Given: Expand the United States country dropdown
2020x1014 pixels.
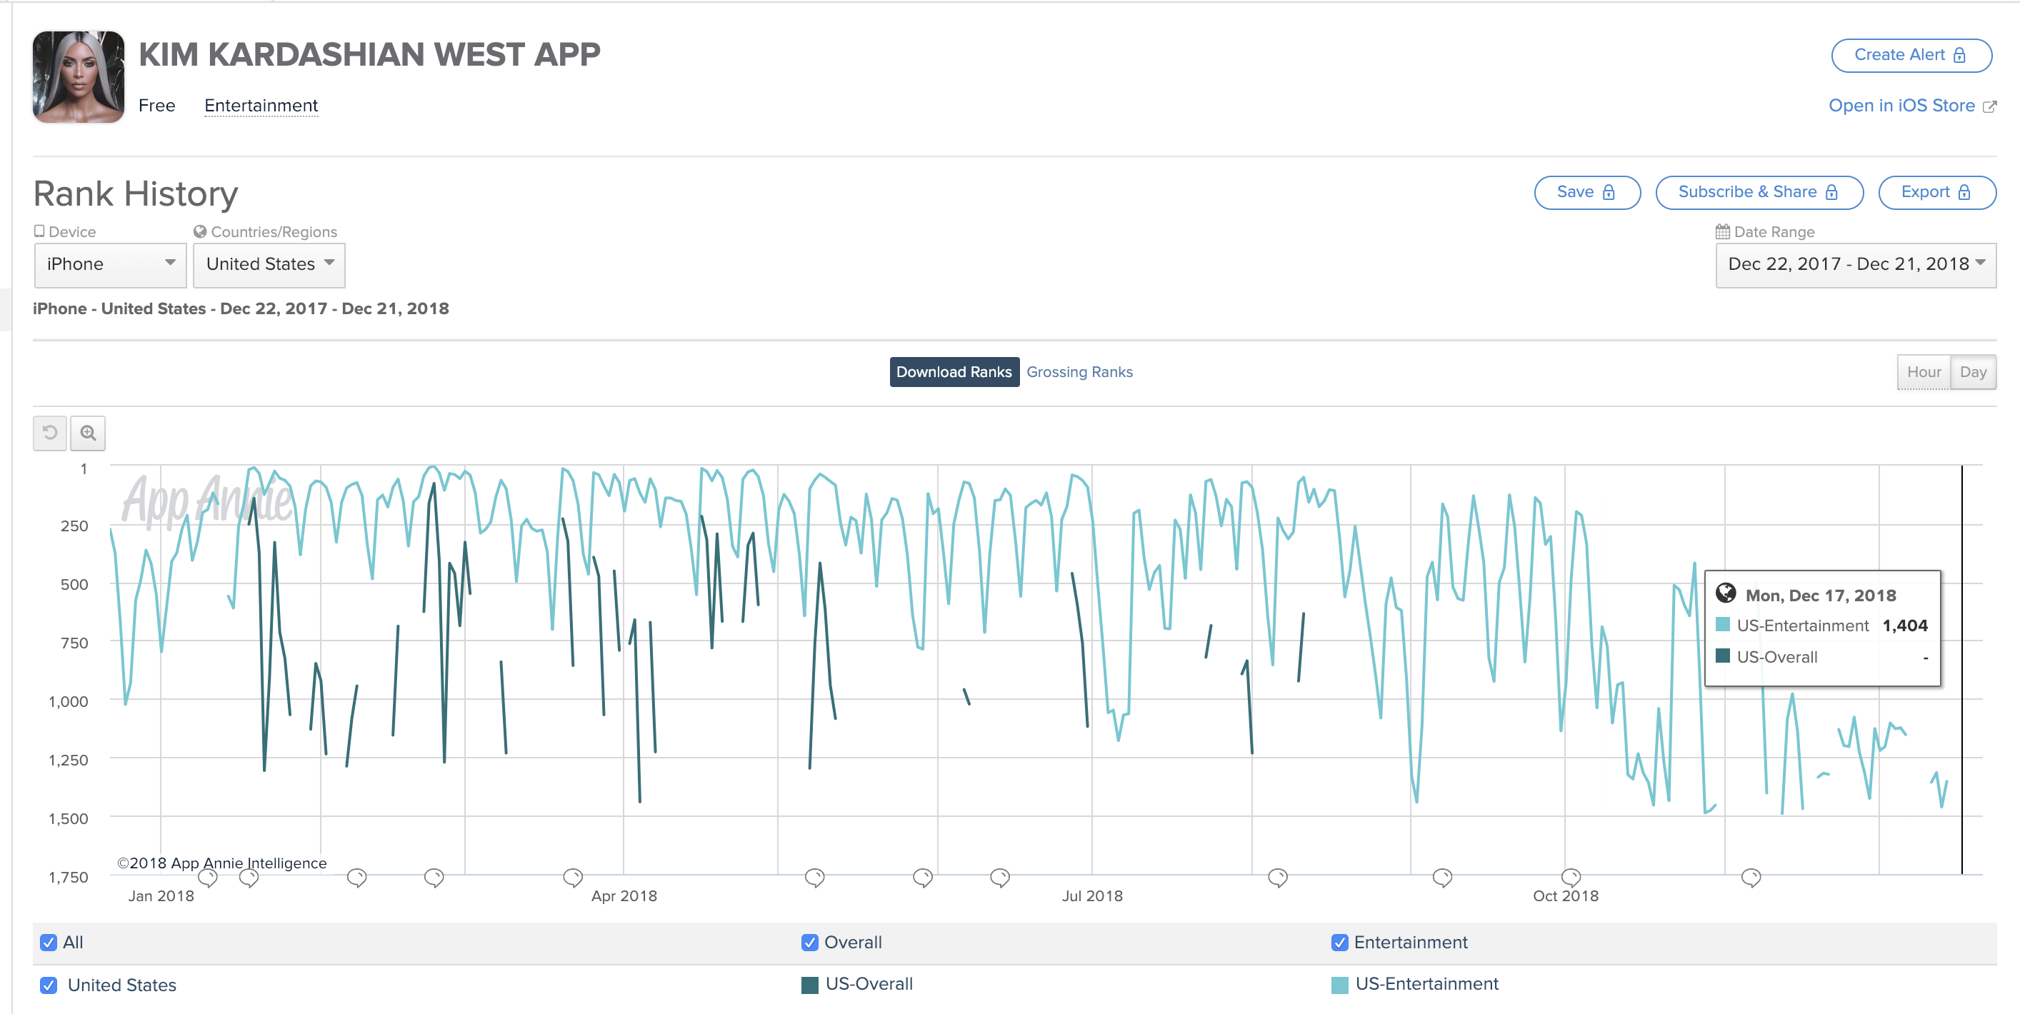Looking at the screenshot, I should coord(269,264).
